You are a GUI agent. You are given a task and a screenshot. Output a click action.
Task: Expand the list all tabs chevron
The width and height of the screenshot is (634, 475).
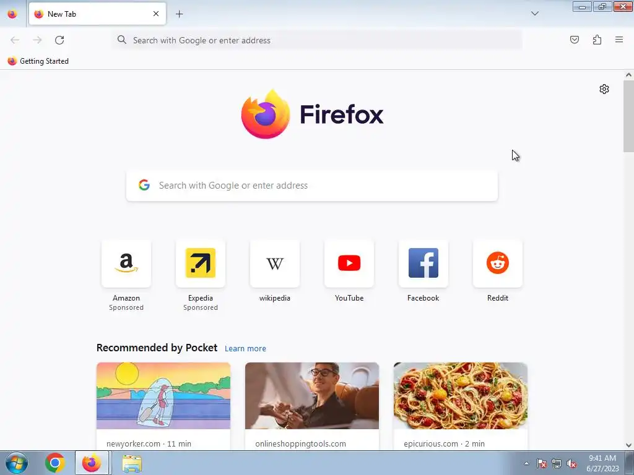(x=534, y=14)
